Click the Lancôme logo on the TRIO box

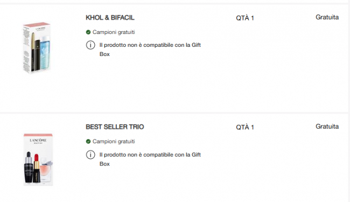point(38,141)
